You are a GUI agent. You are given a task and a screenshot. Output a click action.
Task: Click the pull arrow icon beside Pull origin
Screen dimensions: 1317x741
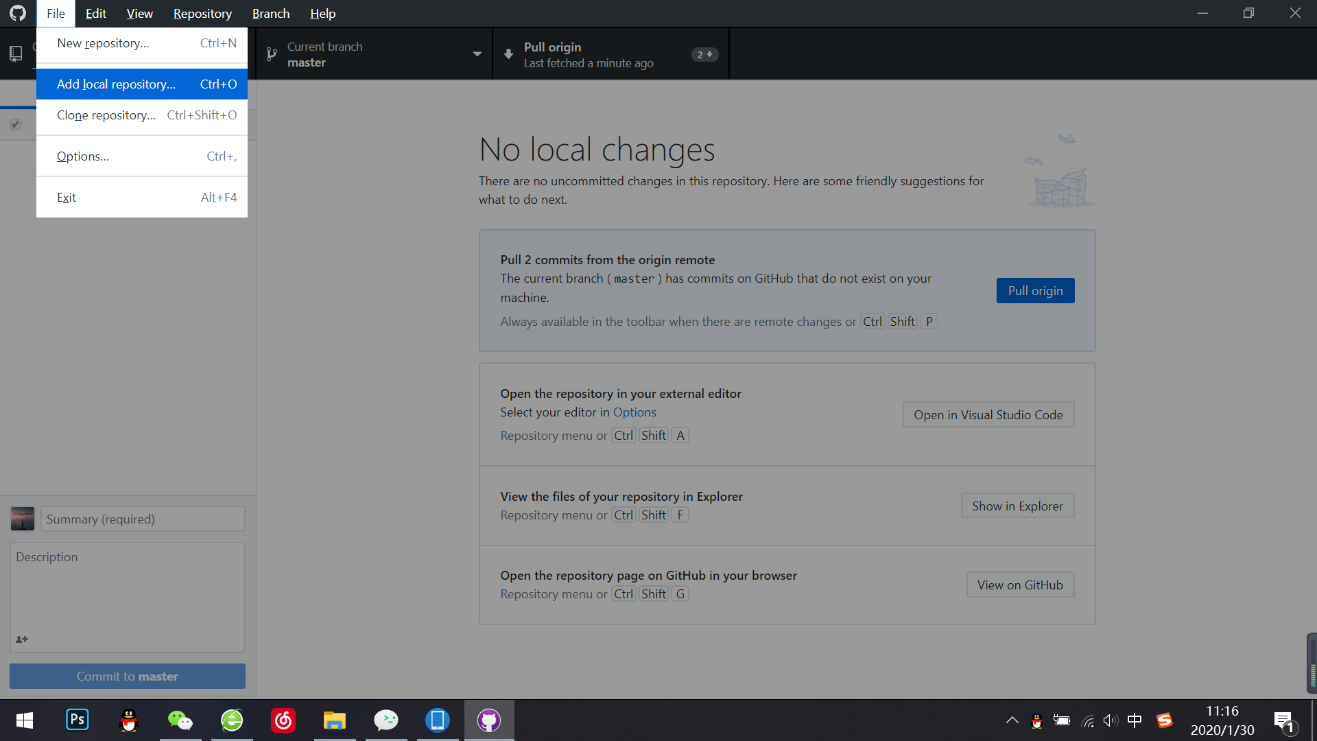(x=508, y=54)
